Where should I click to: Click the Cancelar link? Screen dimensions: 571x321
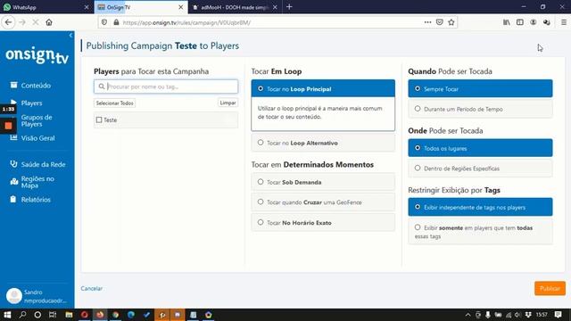pos(91,288)
